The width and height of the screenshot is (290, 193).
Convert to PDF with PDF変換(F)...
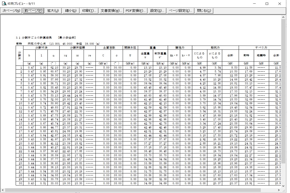(x=135, y=11)
